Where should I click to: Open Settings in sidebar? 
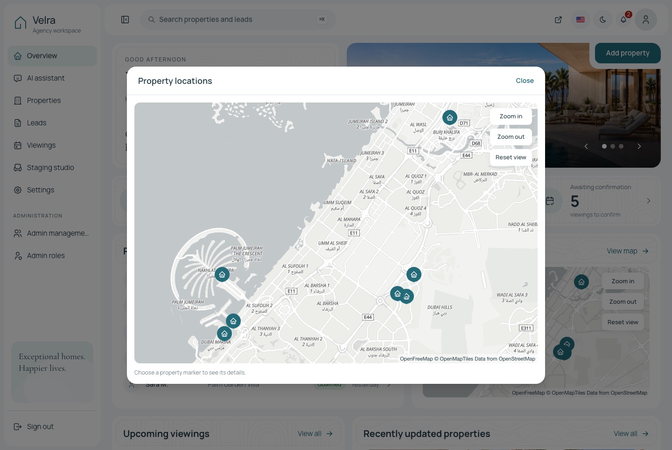(x=52, y=190)
